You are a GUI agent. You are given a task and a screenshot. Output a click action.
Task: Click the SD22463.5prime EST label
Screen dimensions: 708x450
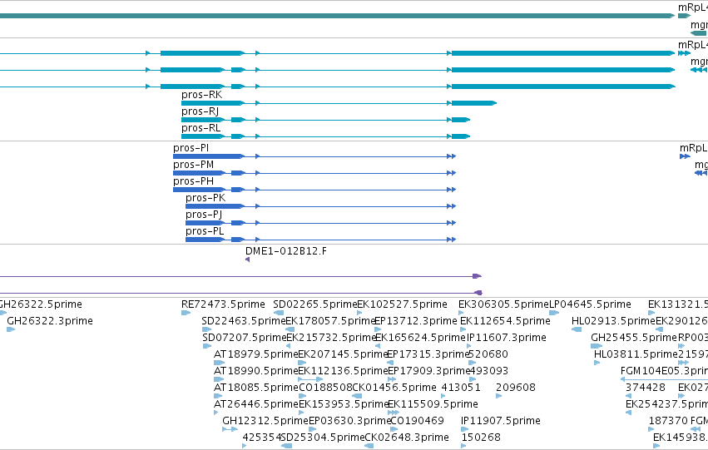244,321
